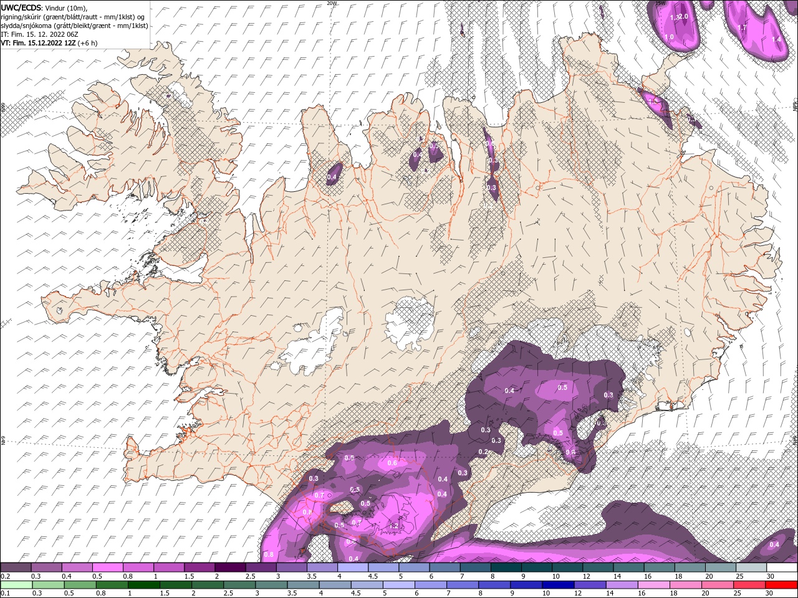This screenshot has width=798, height=598.
Task: Select the dark teal 8 swatch, upper legend
Action: click(x=506, y=567)
